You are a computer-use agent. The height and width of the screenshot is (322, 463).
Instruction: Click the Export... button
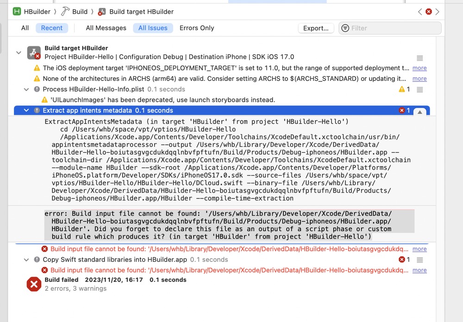click(316, 28)
